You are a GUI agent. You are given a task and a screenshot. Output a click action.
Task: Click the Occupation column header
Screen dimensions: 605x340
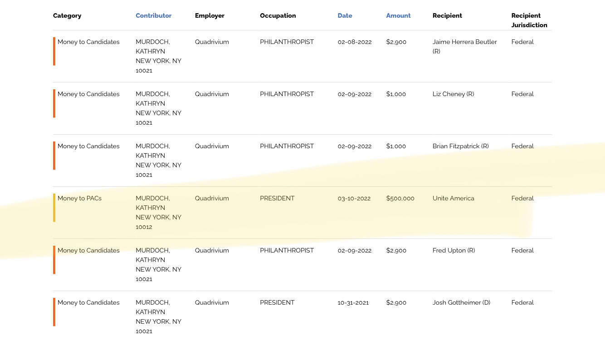[x=278, y=16]
